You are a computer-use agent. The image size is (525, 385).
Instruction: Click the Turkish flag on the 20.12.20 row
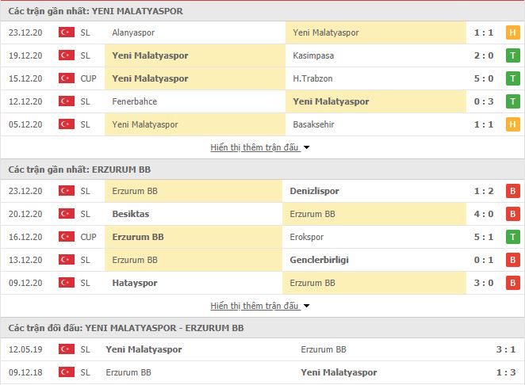[x=67, y=213]
